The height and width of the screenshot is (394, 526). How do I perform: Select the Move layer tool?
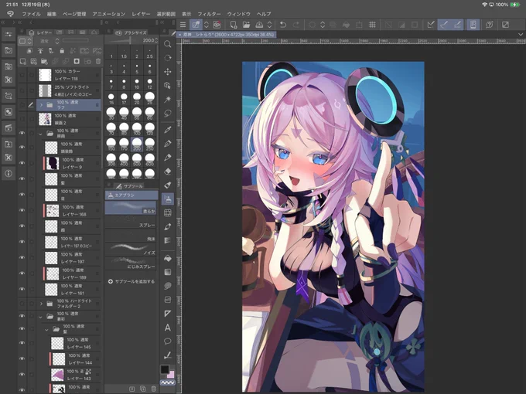pos(168,72)
